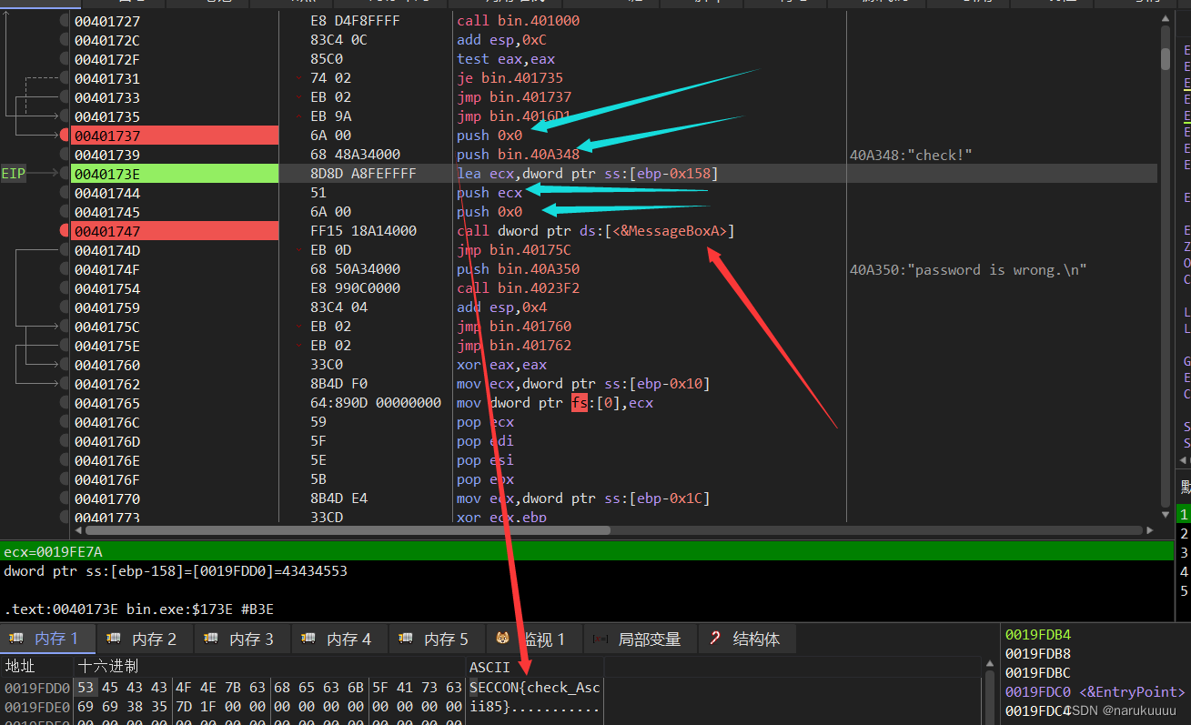
Task: Toggle breakpoint bullet on the EIP row 0040173E
Action: click(65, 174)
